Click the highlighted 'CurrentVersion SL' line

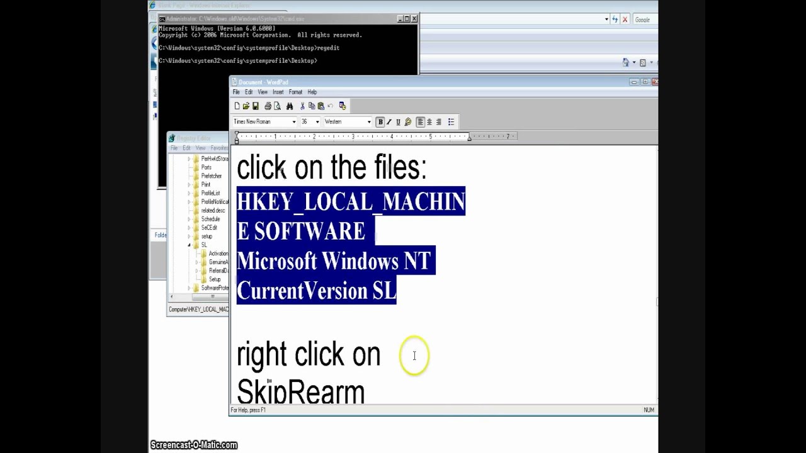(316, 291)
